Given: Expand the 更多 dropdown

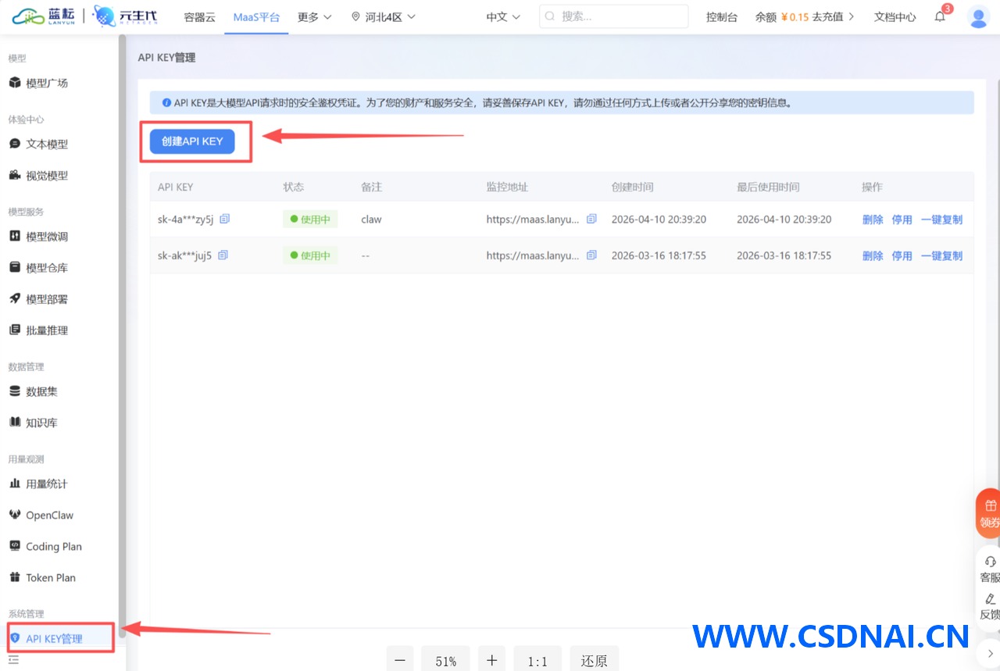Looking at the screenshot, I should 315,17.
